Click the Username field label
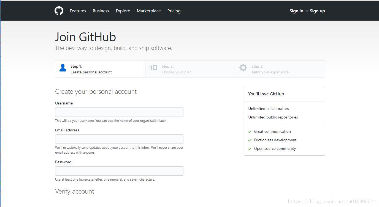 pyautogui.click(x=64, y=103)
